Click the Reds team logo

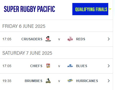click(x=70, y=39)
